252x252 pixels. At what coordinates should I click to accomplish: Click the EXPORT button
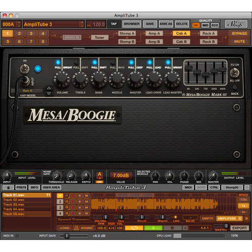click(239, 228)
